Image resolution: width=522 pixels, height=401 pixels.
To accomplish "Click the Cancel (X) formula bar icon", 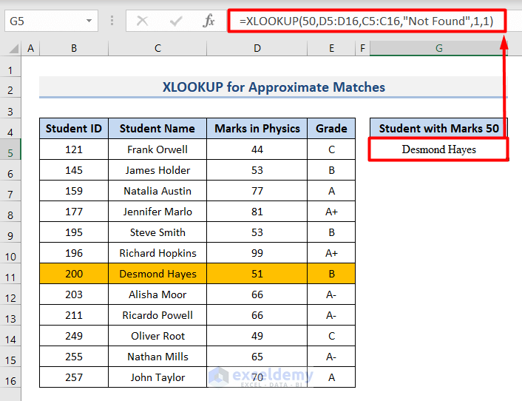I will click(x=142, y=21).
